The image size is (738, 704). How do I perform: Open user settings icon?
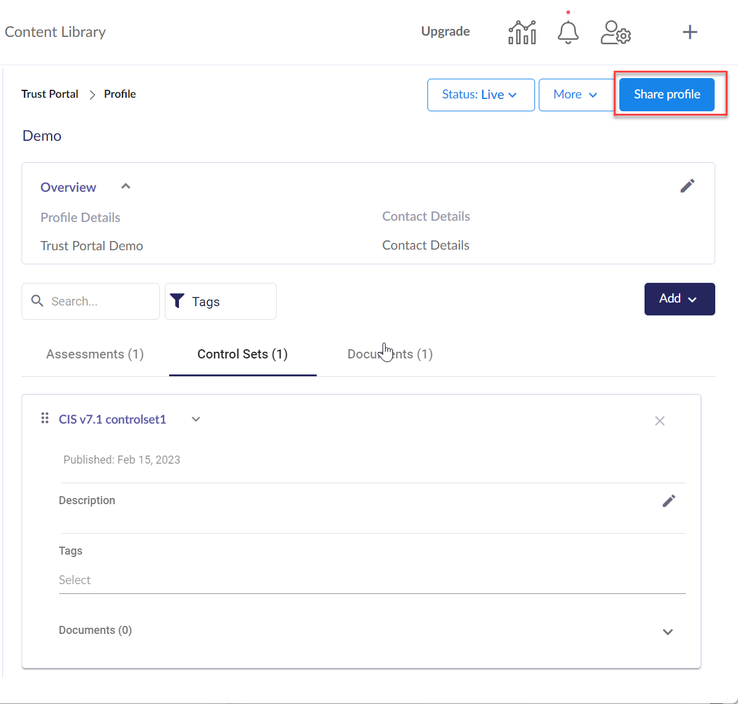click(x=615, y=32)
